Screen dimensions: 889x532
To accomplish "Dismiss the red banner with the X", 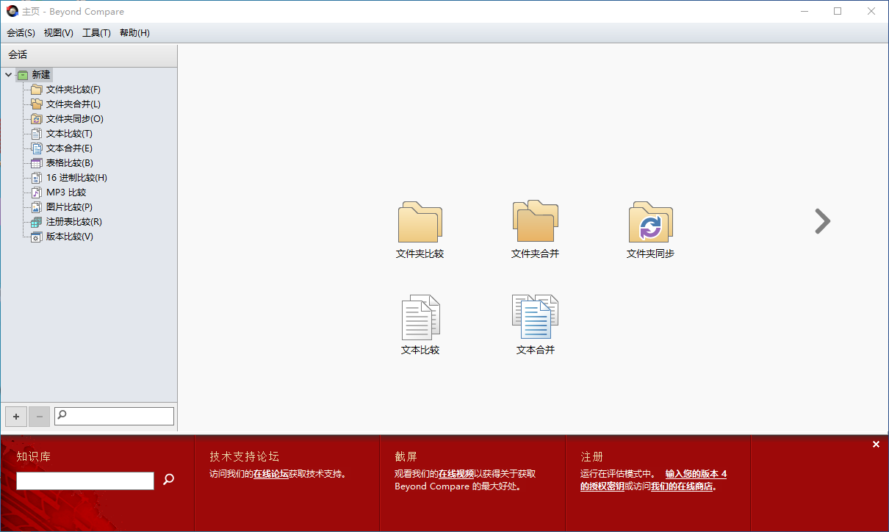I will click(876, 444).
